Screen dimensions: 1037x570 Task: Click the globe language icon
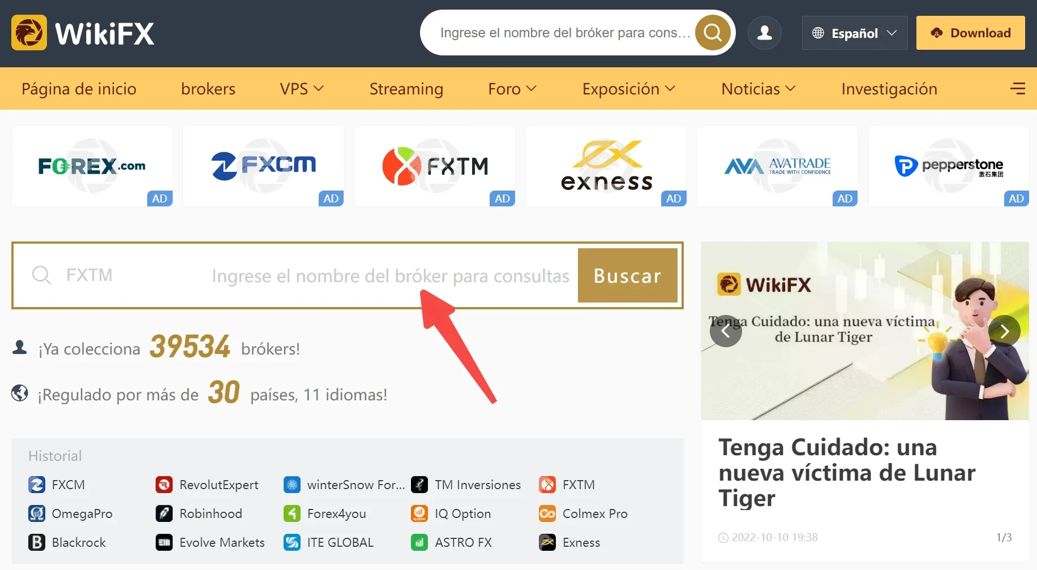pyautogui.click(x=818, y=33)
